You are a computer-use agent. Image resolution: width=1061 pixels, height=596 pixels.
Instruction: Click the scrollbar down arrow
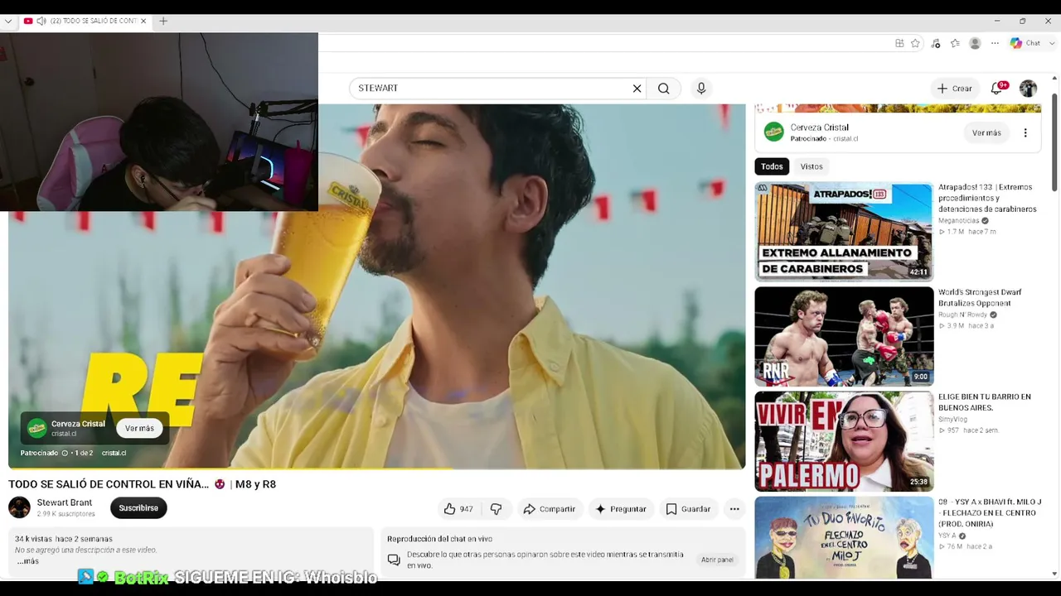coord(1054,573)
